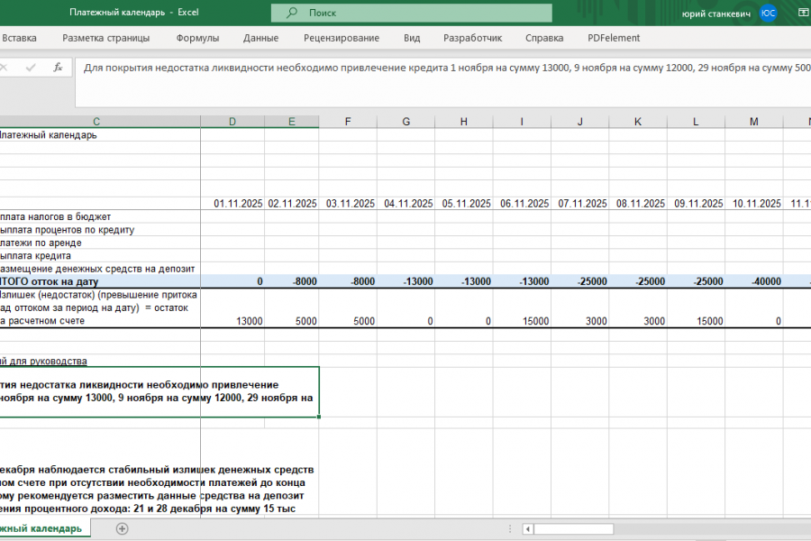Click the Insert Function fx icon
This screenshot has width=811, height=541.
(x=58, y=68)
